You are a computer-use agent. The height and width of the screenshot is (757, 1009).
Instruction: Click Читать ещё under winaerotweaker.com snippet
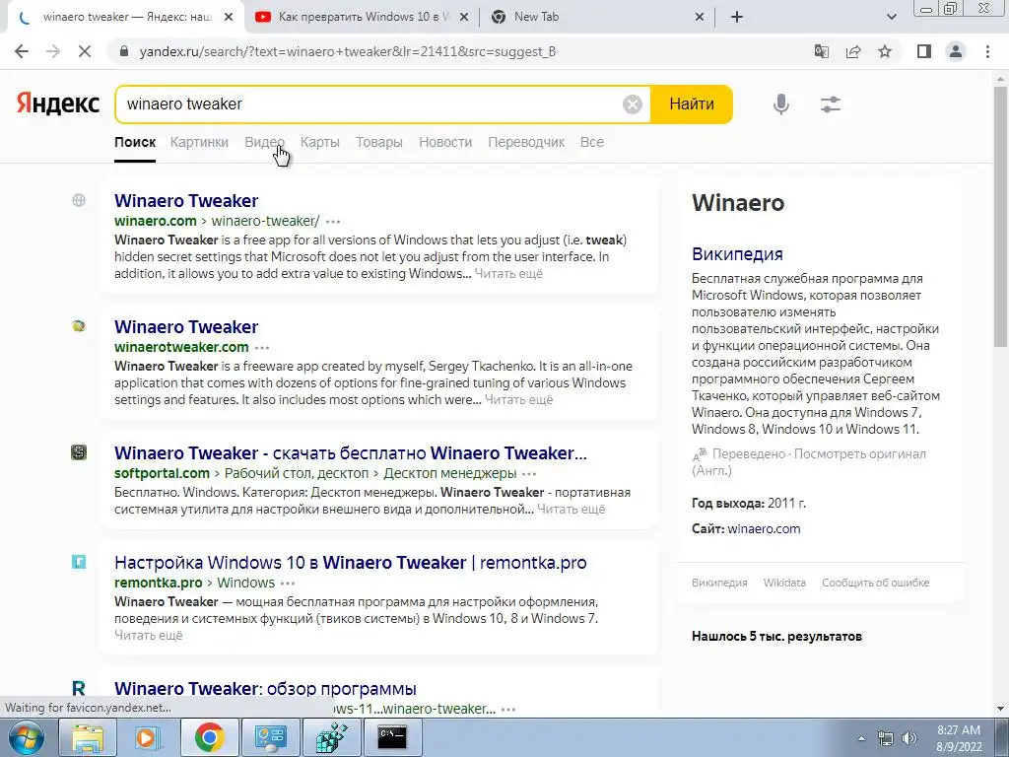(x=518, y=400)
